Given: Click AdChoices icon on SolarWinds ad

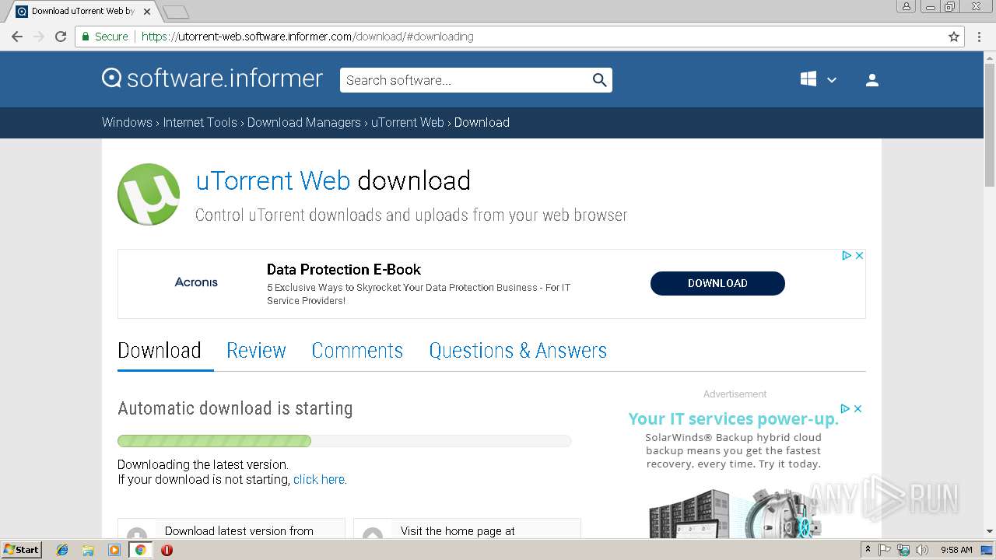Looking at the screenshot, I should (x=845, y=408).
